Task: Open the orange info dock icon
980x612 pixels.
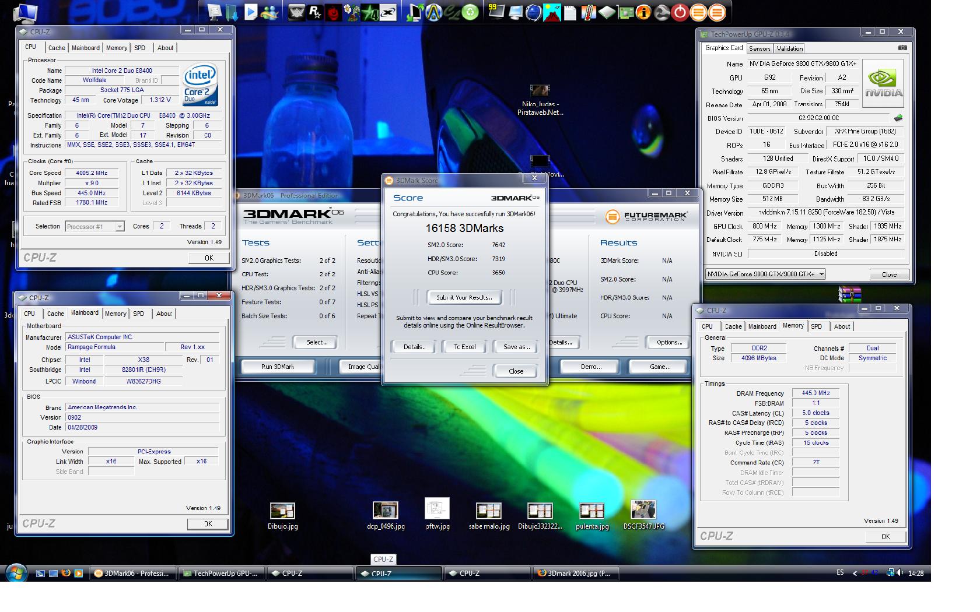Action: tap(643, 12)
